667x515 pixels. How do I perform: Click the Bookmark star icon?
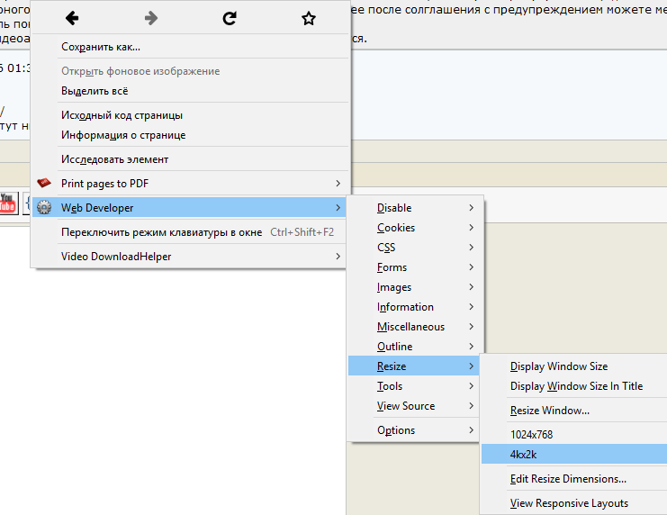pyautogui.click(x=309, y=18)
